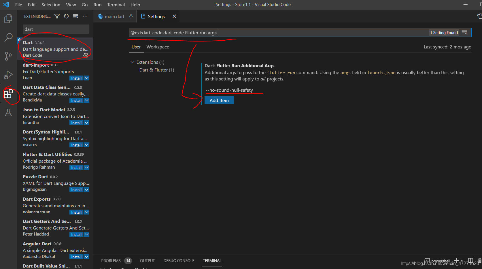Close the Settings tab
This screenshot has height=269, width=482.
[174, 16]
